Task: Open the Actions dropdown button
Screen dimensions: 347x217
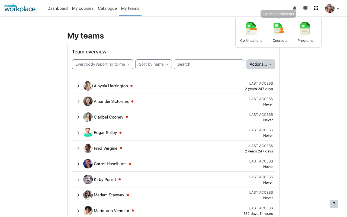Action: pos(261,64)
